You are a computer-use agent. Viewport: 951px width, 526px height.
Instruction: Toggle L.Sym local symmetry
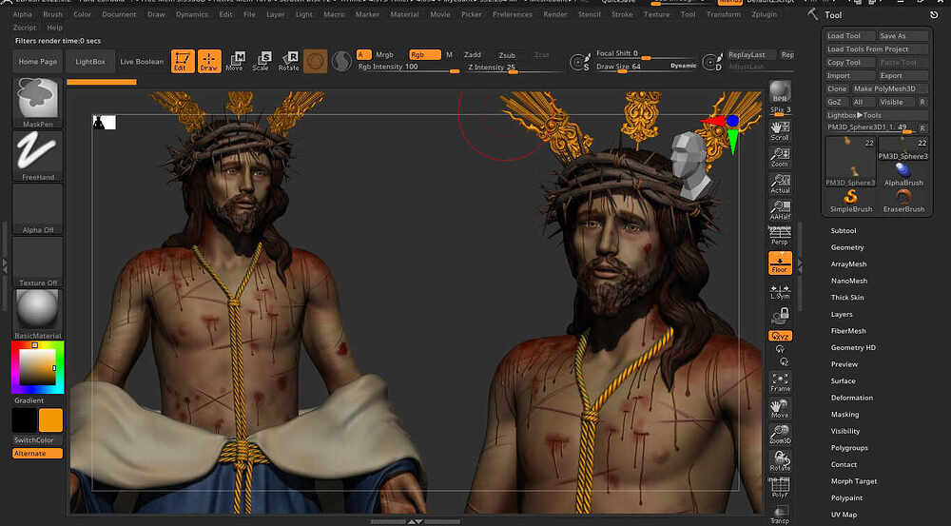(x=780, y=291)
